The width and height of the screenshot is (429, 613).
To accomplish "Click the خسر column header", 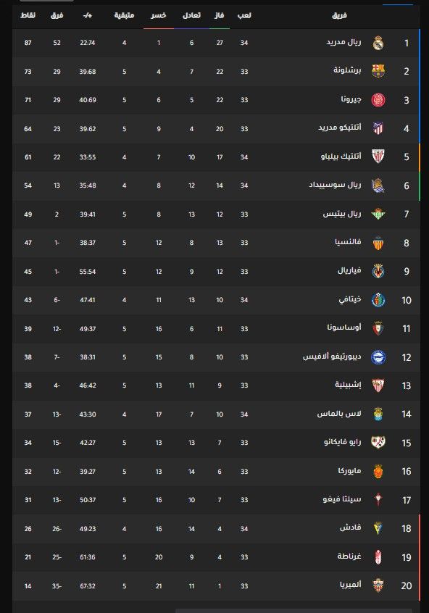I will (159, 14).
